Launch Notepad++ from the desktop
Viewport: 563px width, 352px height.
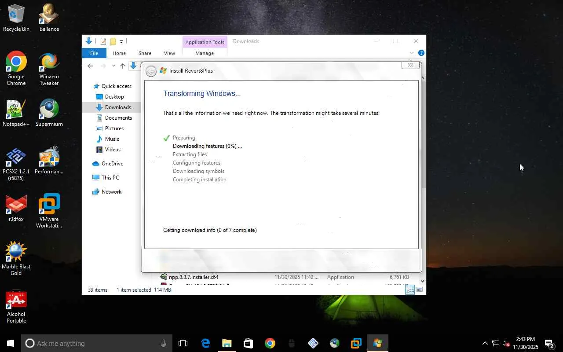[16, 113]
